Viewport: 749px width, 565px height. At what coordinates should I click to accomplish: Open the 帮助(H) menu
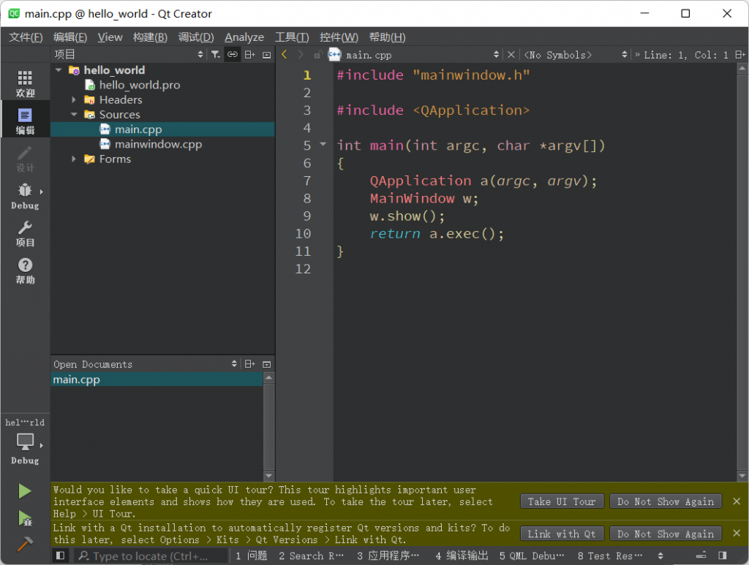(x=388, y=37)
